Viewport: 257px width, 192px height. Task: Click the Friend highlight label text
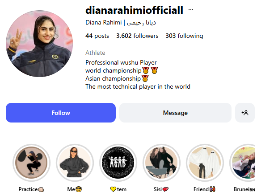coord(201,189)
